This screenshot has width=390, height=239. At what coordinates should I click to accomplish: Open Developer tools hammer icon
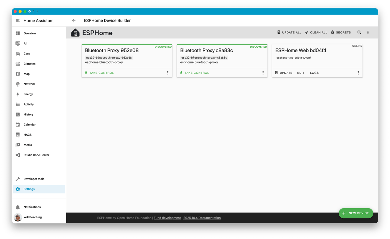pos(18,179)
